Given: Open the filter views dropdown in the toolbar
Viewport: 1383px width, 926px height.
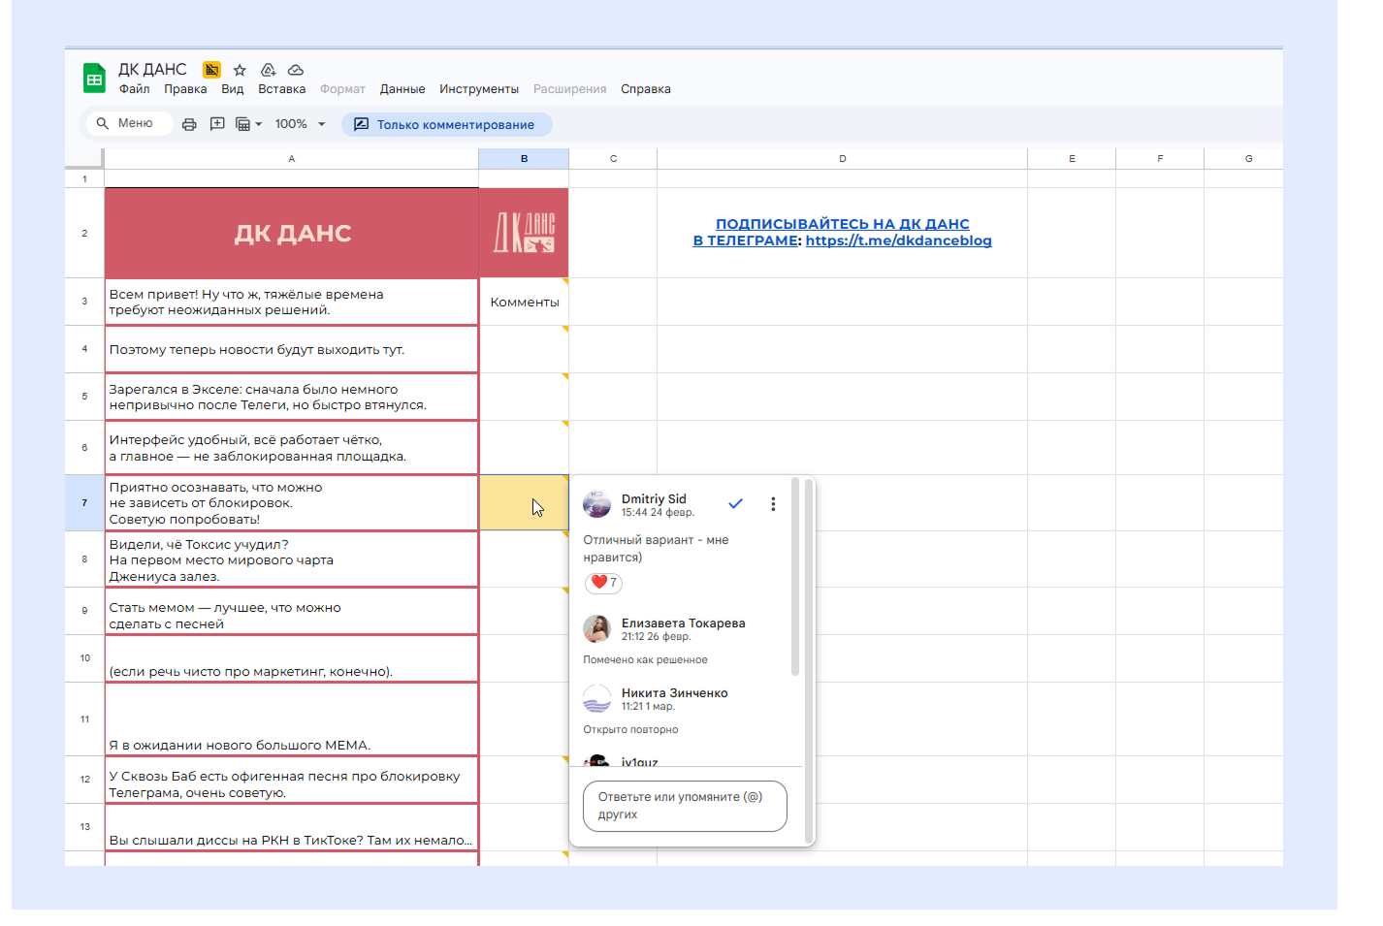Looking at the screenshot, I should pos(249,124).
